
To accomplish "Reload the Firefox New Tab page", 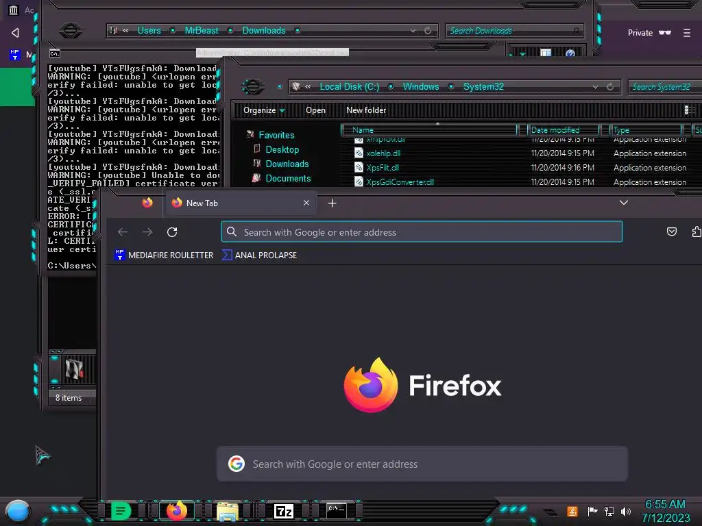I will point(172,232).
